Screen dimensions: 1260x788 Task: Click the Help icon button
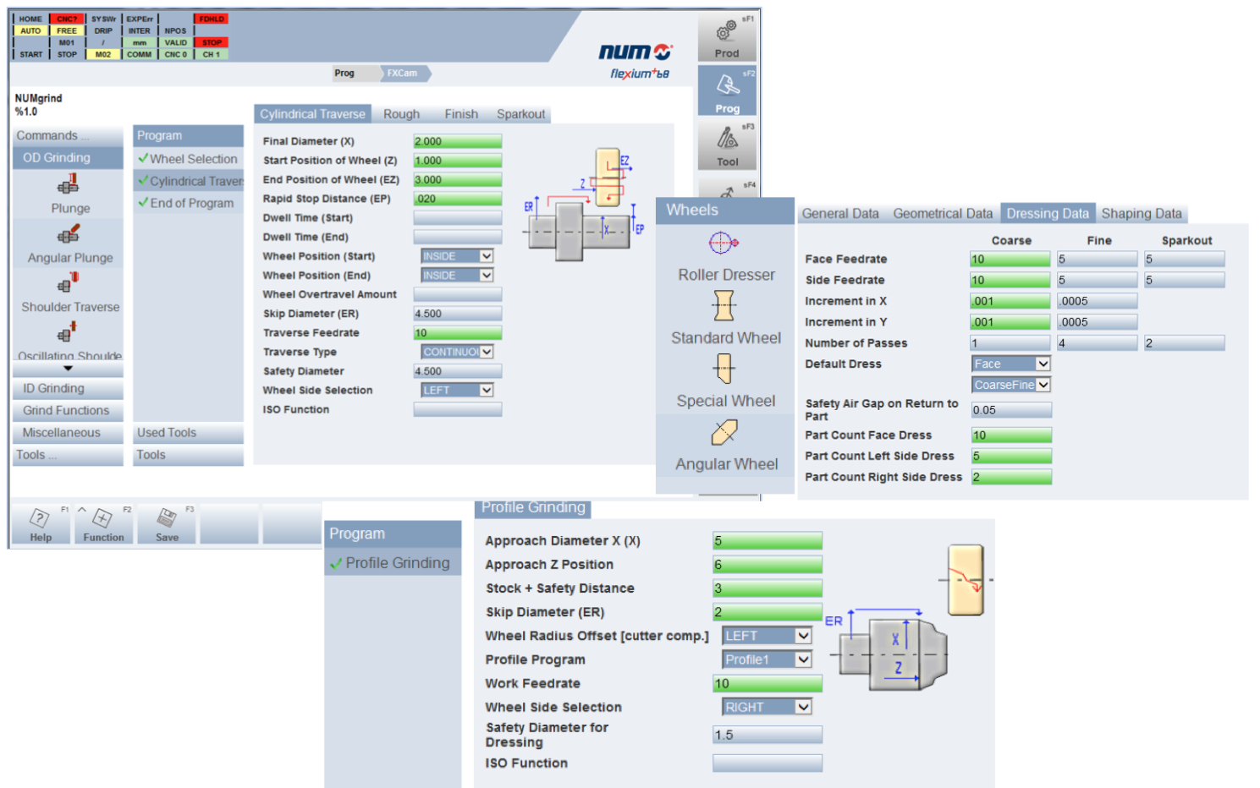41,524
